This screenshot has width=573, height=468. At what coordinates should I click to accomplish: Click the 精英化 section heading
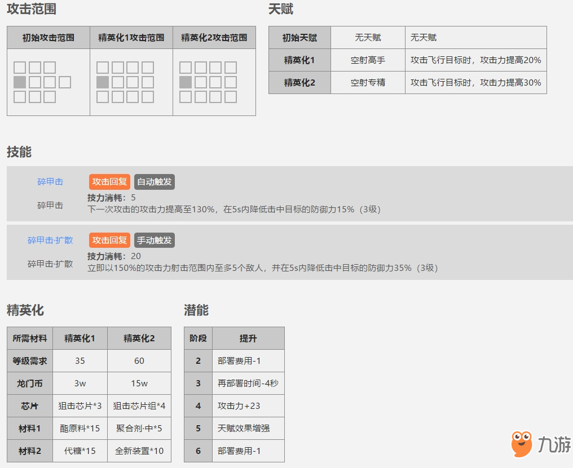tap(25, 310)
